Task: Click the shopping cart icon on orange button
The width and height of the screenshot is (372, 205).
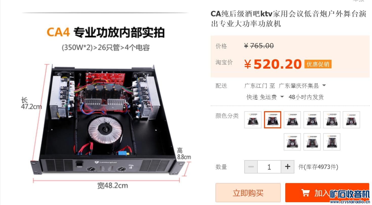Action: (305, 193)
